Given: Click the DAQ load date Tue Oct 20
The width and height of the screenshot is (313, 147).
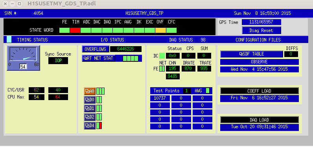Looking at the screenshot, I should 259,127.
